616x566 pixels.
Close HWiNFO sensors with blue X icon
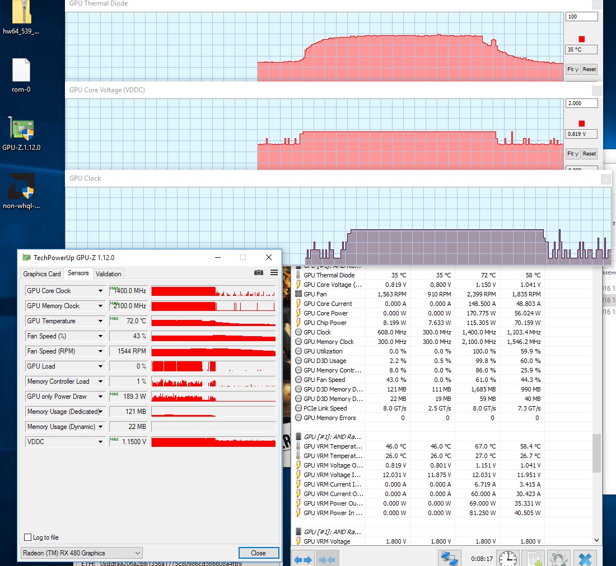click(585, 559)
